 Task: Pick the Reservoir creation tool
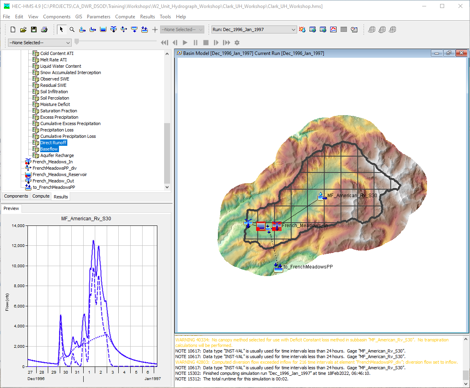(x=103, y=29)
